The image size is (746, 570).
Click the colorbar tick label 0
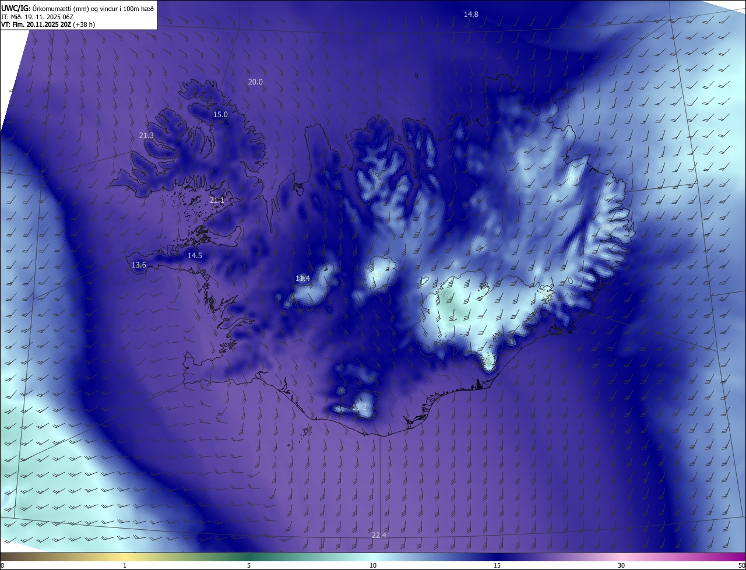2,566
